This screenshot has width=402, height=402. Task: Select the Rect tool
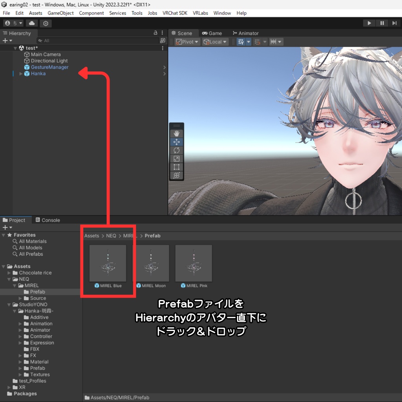coord(176,167)
